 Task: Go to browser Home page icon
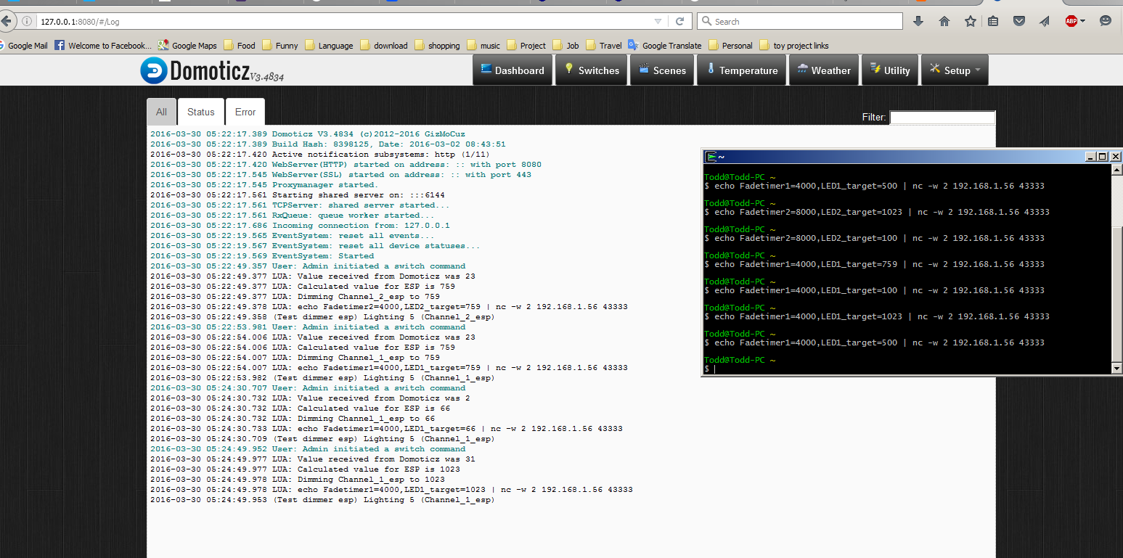pos(944,21)
